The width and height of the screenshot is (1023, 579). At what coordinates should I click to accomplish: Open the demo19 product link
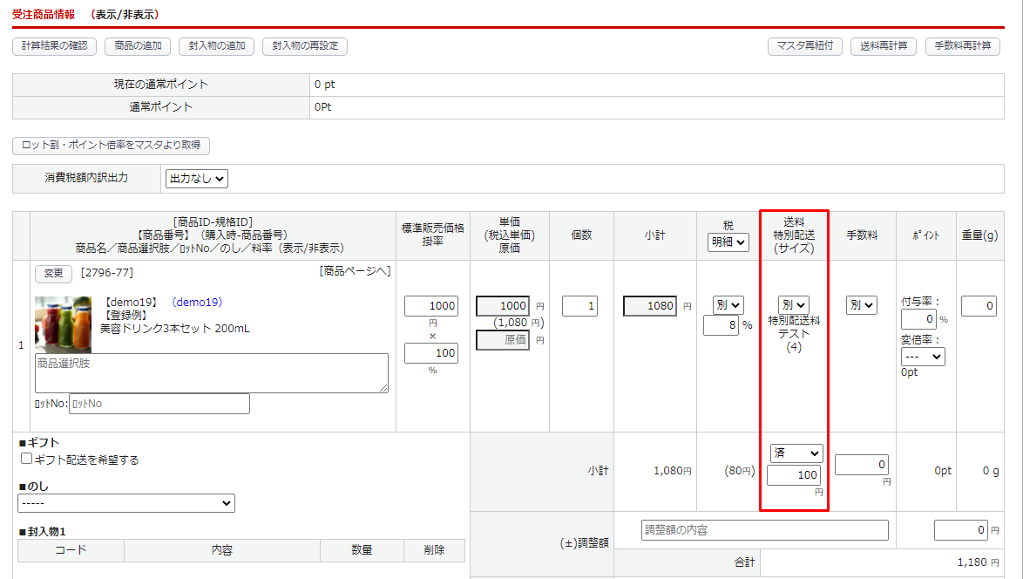pos(197,303)
